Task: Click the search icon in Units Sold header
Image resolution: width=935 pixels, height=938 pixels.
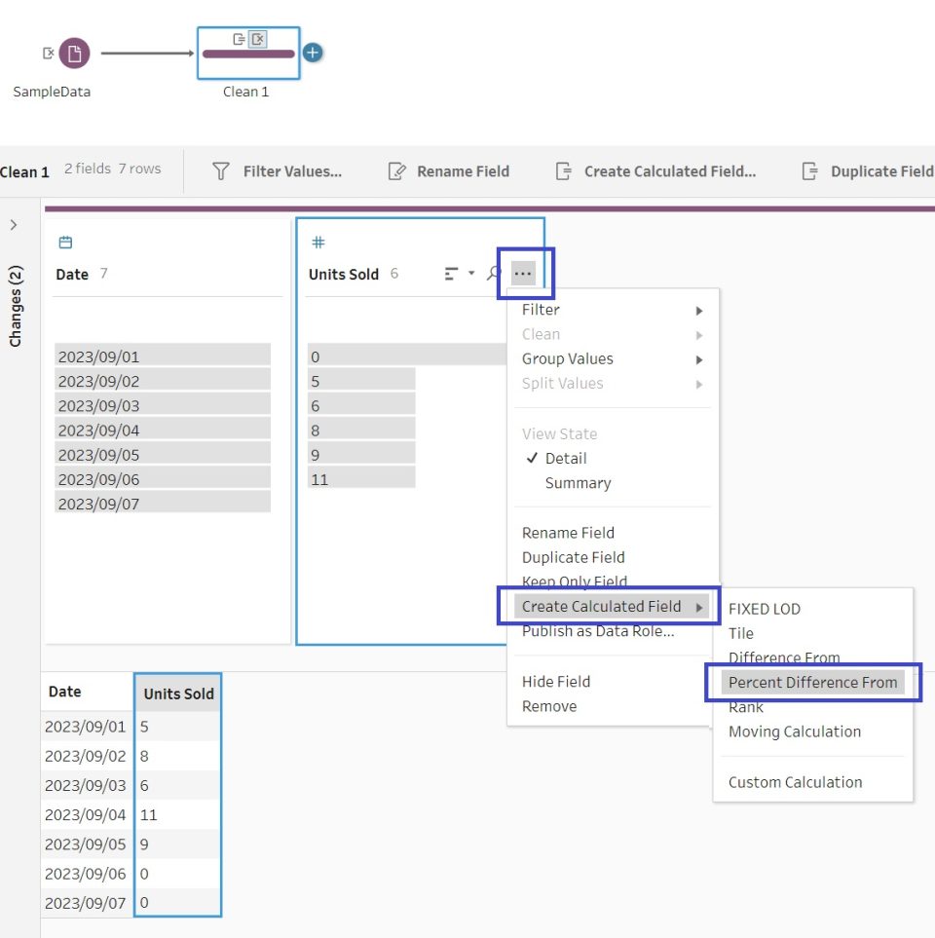Action: click(x=492, y=274)
